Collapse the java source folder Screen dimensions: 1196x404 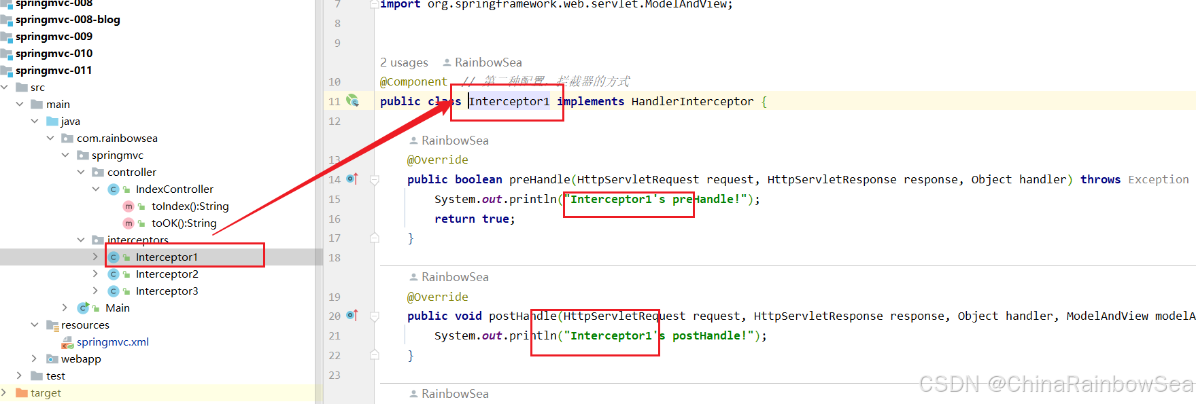(35, 121)
